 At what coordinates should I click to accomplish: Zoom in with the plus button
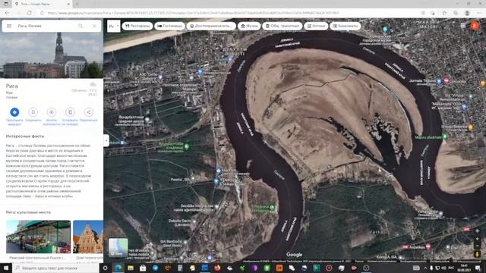click(478, 239)
